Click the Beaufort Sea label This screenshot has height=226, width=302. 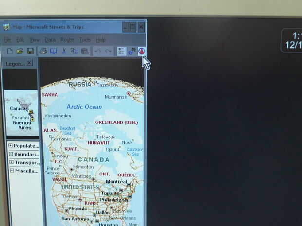(x=67, y=131)
